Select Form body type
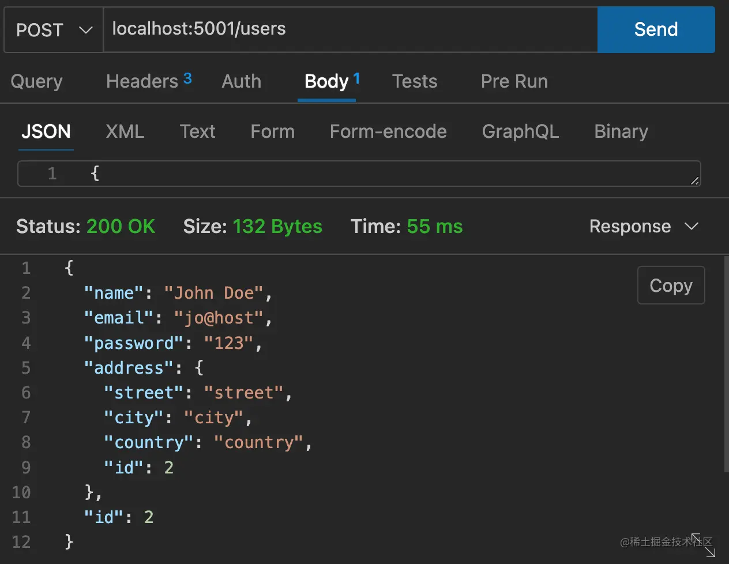Viewport: 729px width, 564px height. pyautogui.click(x=272, y=131)
